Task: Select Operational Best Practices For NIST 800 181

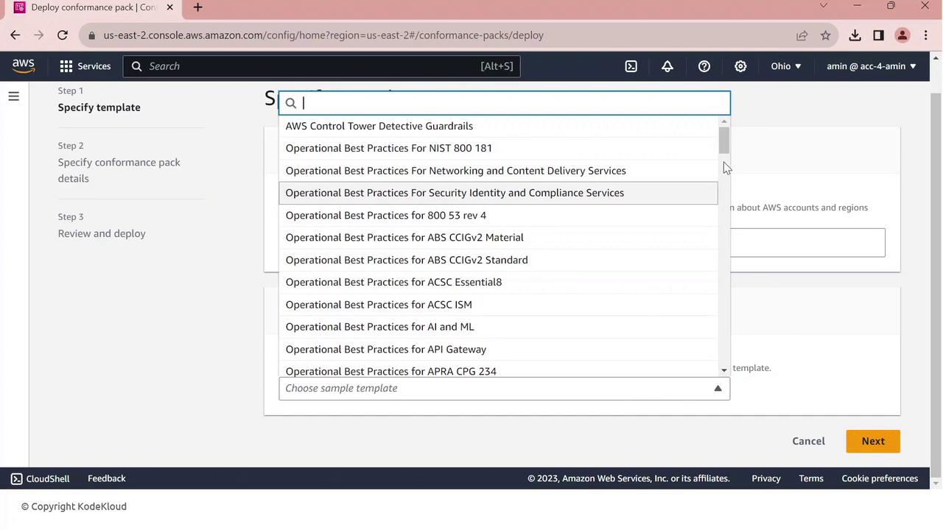Action: coord(498,148)
